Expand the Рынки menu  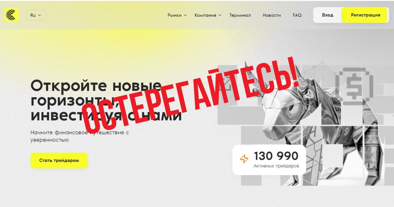point(177,15)
